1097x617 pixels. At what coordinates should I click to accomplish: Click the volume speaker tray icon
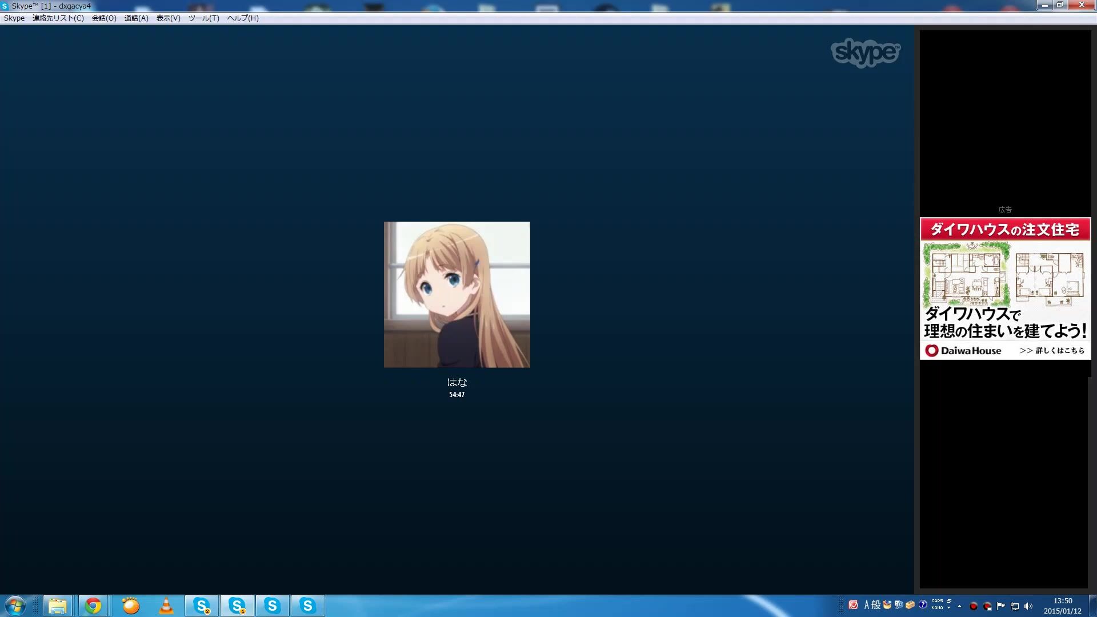[1028, 606]
